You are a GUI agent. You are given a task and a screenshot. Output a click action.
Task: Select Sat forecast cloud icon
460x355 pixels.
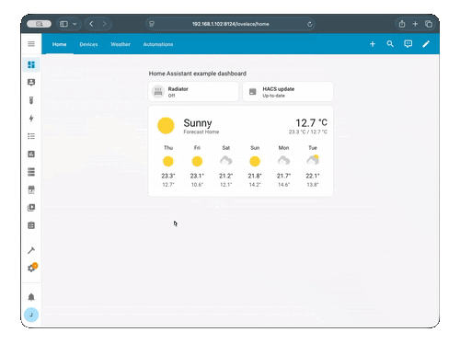point(226,161)
